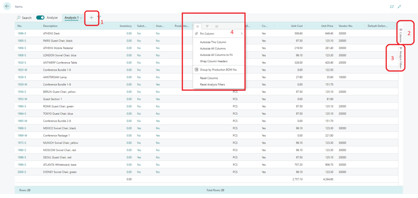418x198 pixels.
Task: Select the general menu tab icon
Action: [x=198, y=27]
